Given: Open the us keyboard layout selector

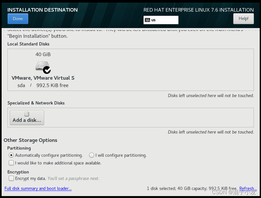Looking at the screenshot, I should point(161,20).
